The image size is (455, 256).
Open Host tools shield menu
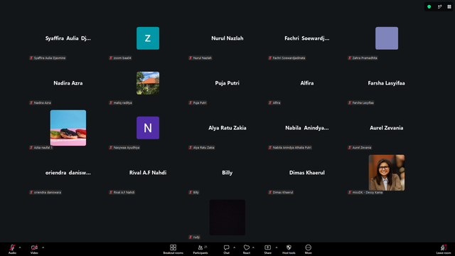(x=289, y=249)
